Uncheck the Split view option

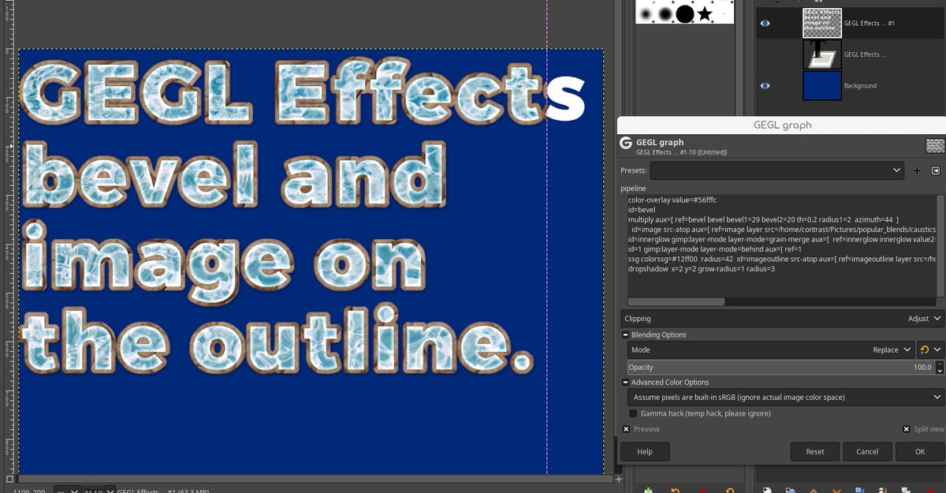[x=907, y=428]
